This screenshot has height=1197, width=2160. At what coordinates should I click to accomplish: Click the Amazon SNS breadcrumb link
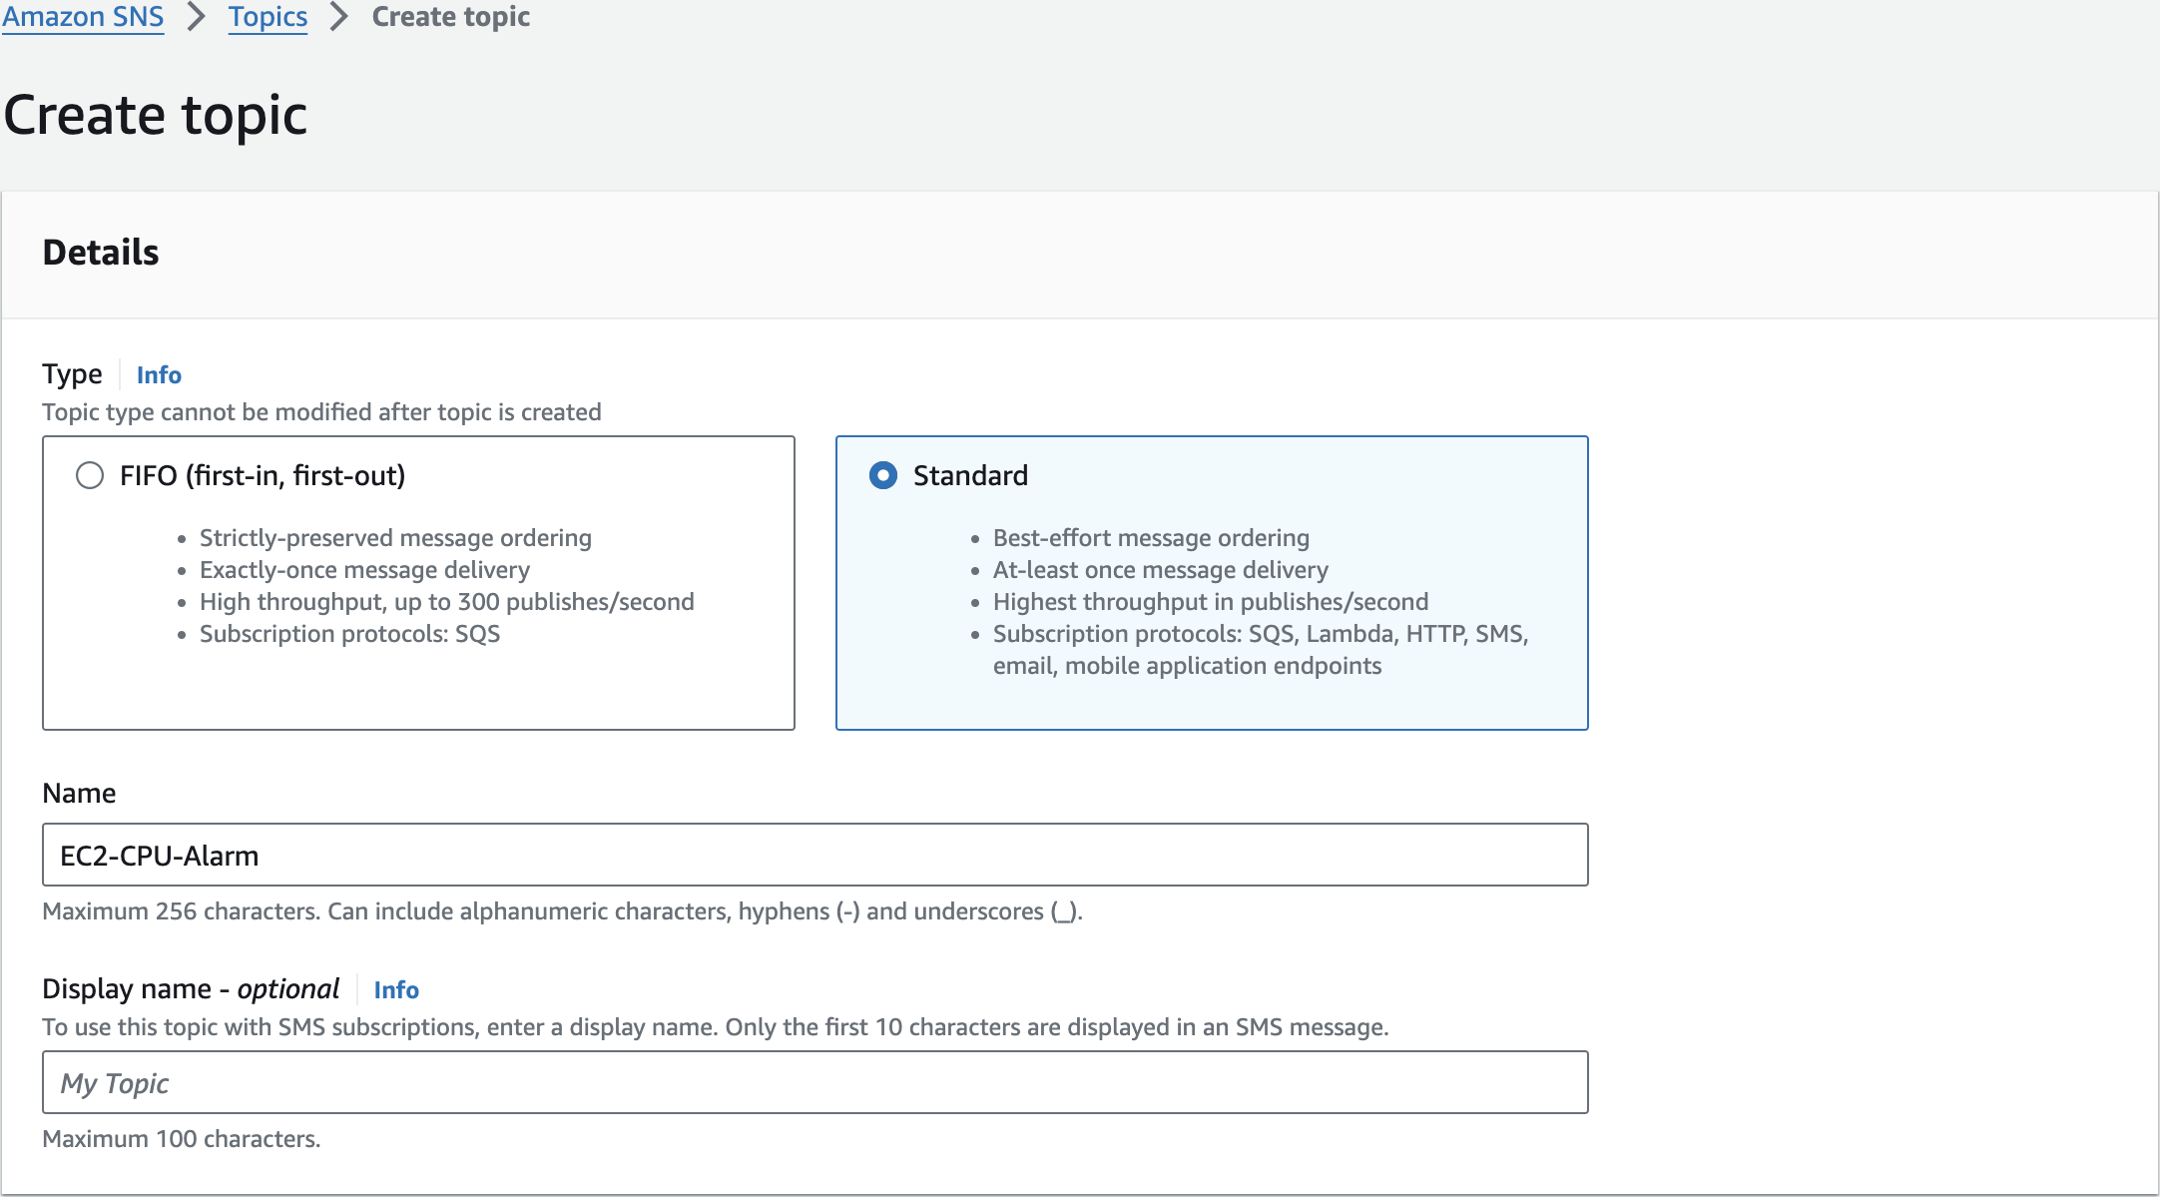point(83,17)
